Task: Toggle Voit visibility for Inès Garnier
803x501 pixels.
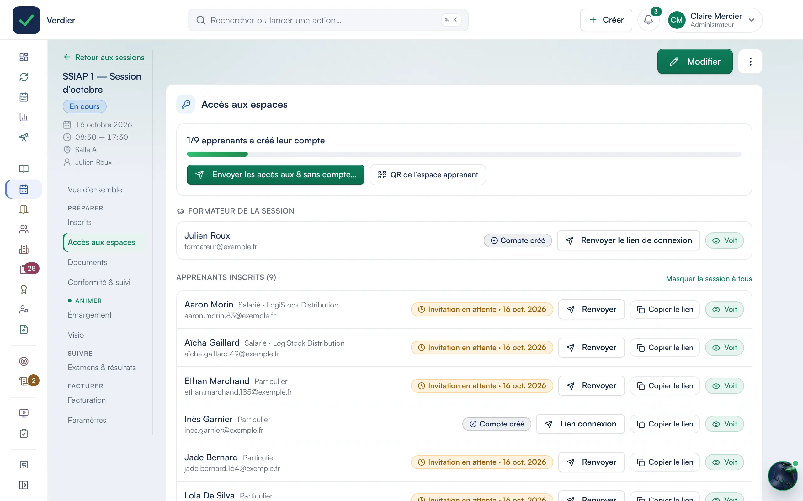Action: point(724,424)
